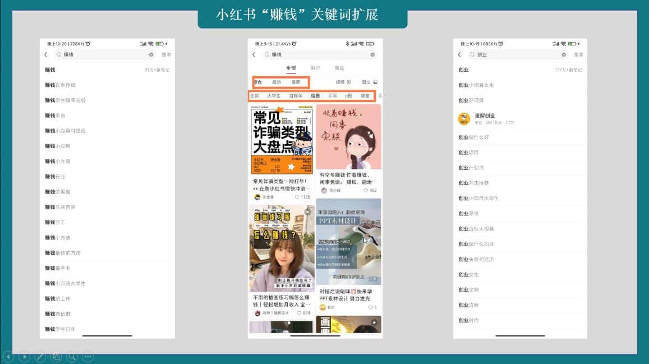
Task: Click the 创业 search field in the right phone
Action: (516, 54)
